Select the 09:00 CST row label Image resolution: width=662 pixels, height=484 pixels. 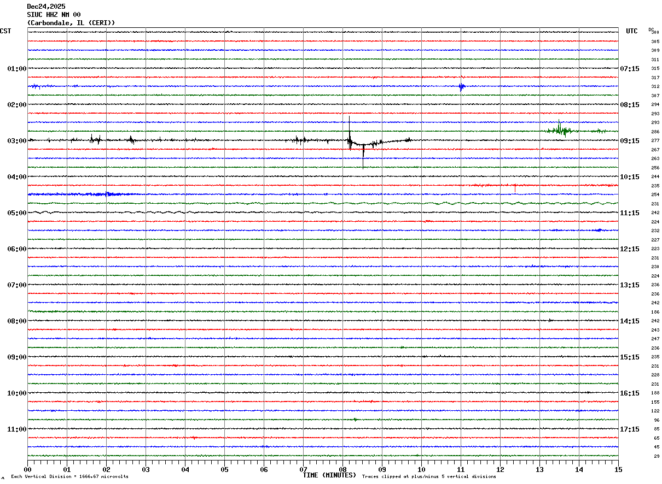tap(17, 357)
